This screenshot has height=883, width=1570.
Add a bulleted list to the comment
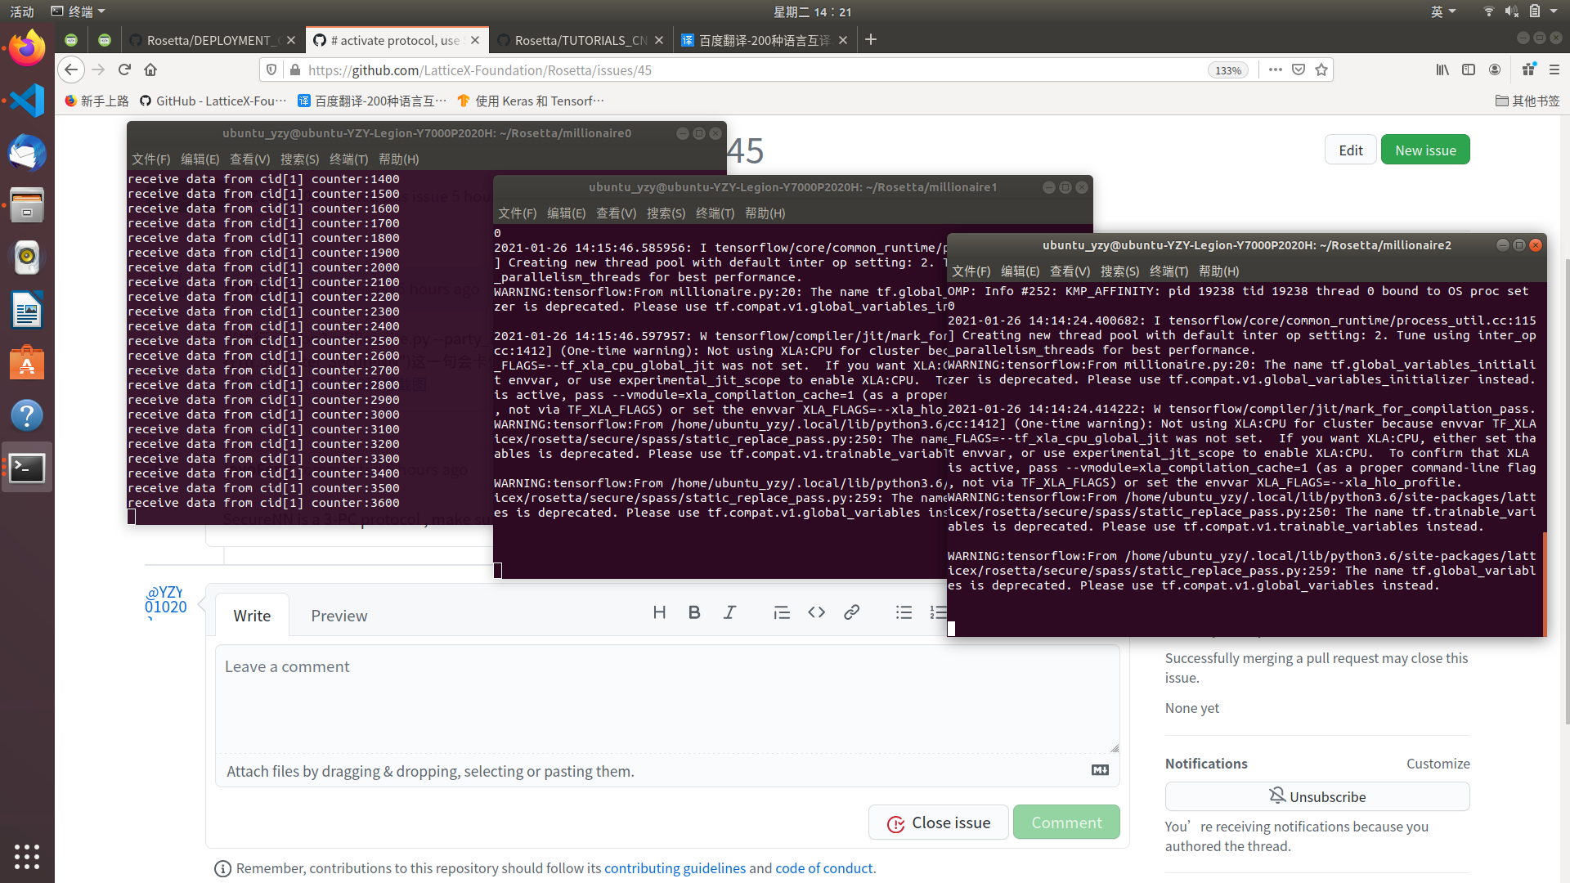coord(904,612)
